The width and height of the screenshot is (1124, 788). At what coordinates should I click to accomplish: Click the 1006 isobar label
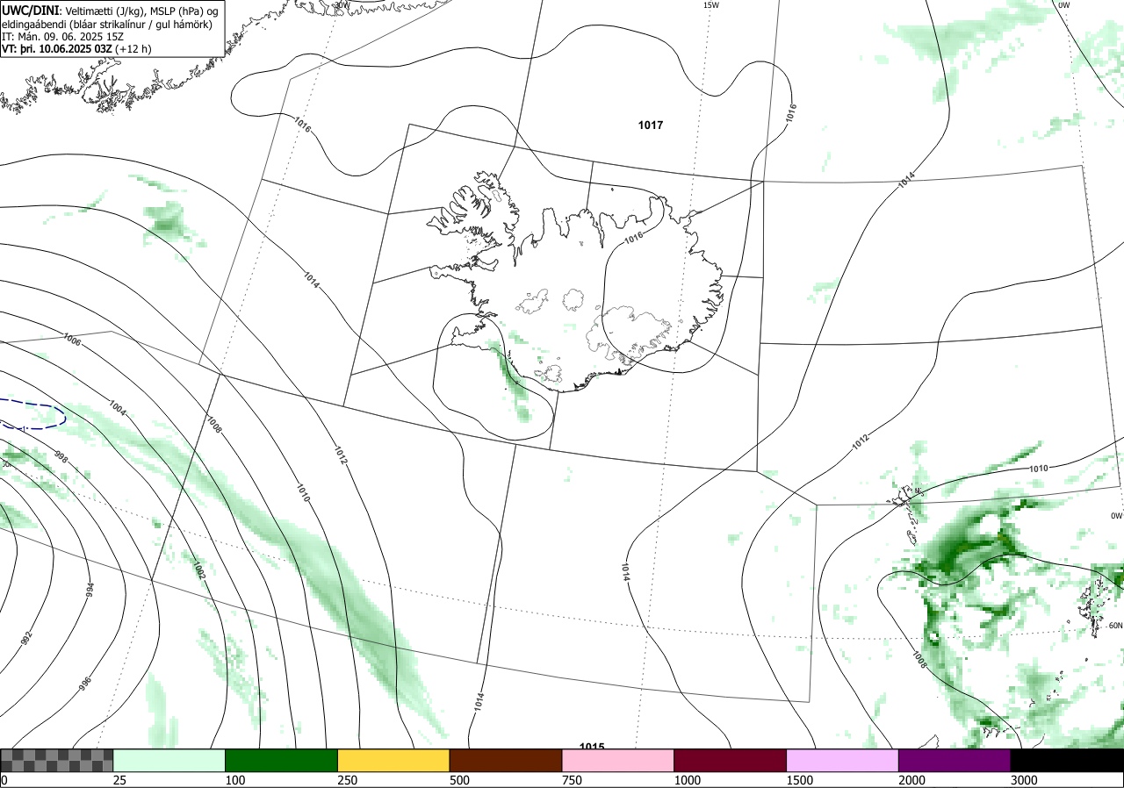72,340
